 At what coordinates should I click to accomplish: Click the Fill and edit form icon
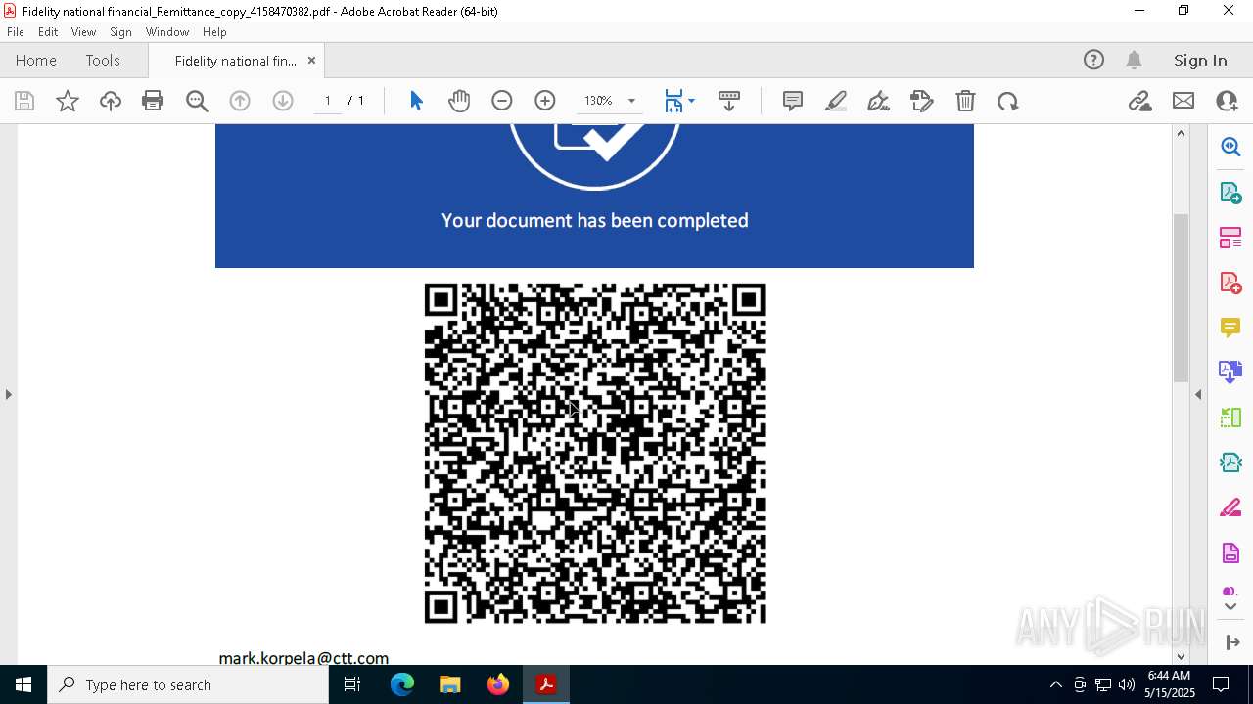(922, 101)
